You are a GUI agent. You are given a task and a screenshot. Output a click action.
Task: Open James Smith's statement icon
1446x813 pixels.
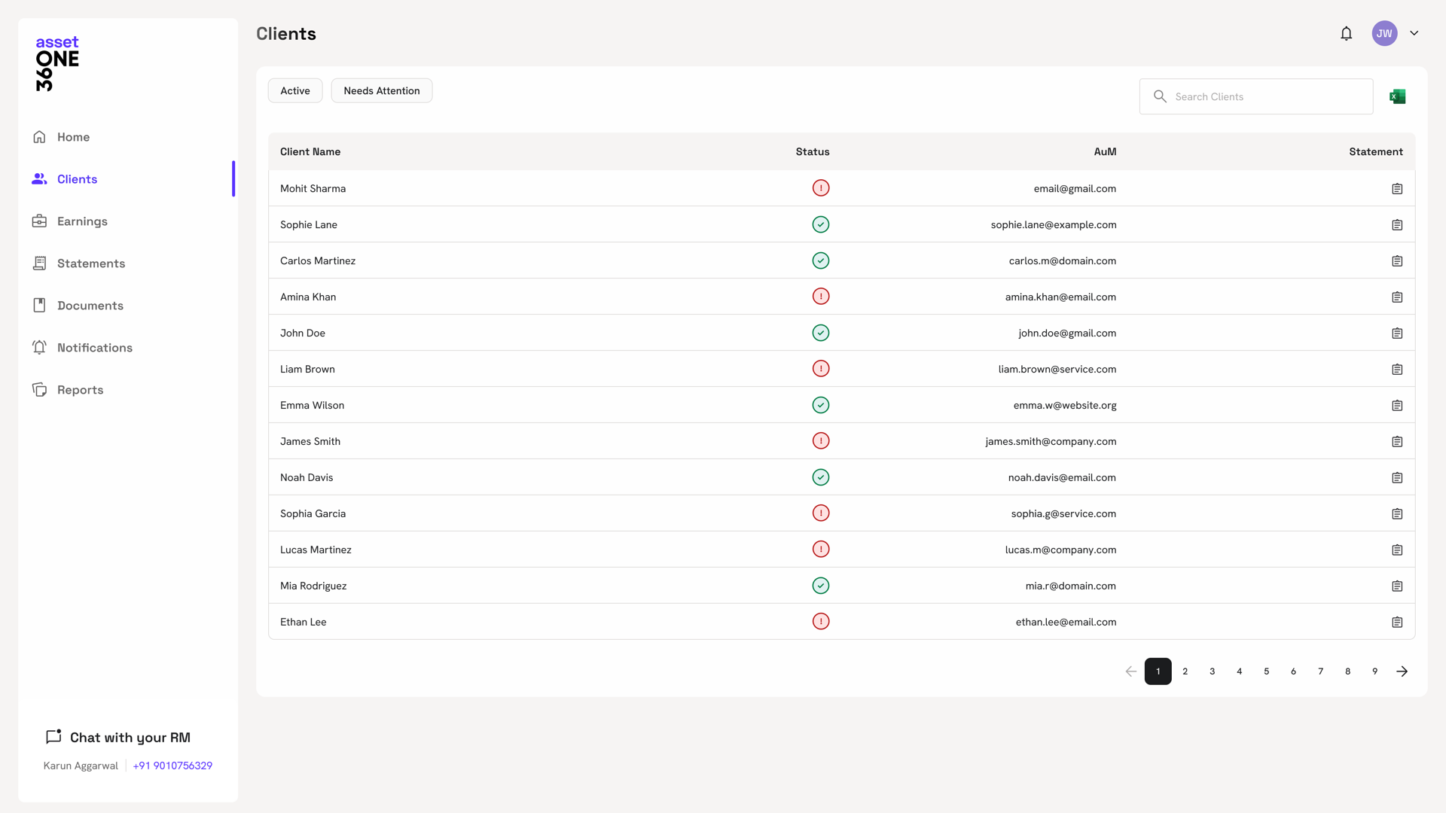[x=1397, y=441]
